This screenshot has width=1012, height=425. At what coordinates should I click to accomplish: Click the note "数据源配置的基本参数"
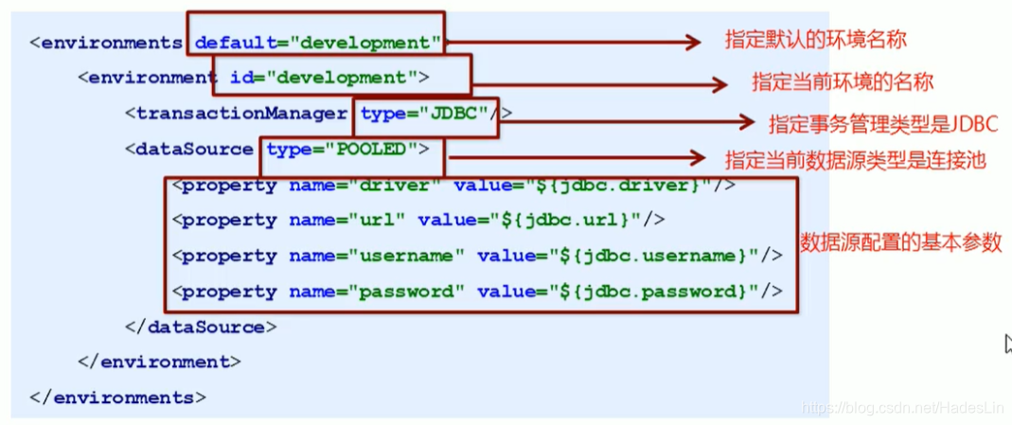tap(901, 242)
